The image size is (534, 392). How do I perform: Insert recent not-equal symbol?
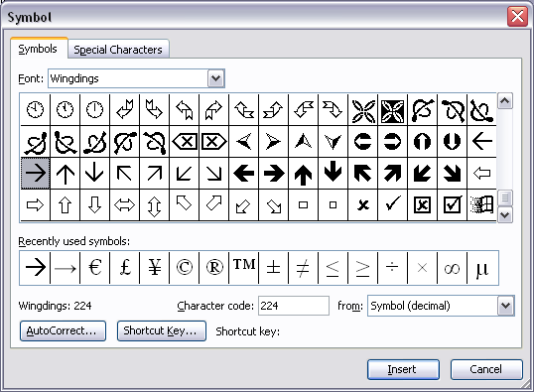click(x=303, y=268)
